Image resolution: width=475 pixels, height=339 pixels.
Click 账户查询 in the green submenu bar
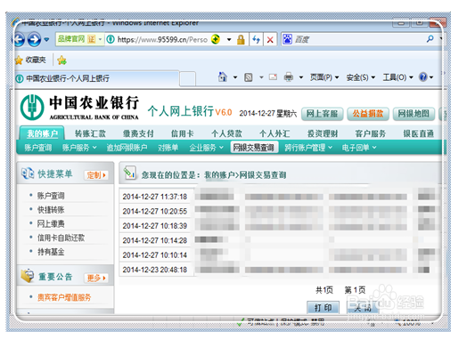(37, 148)
